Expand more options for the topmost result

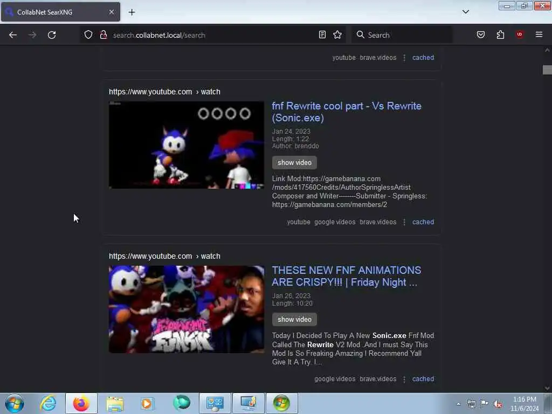[x=404, y=58]
